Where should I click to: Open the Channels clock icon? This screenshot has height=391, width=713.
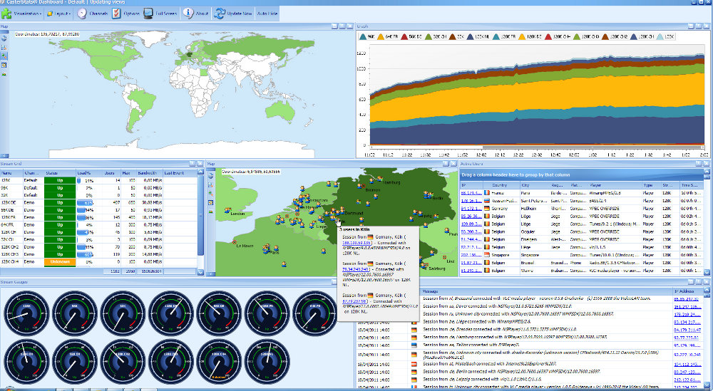(82, 13)
